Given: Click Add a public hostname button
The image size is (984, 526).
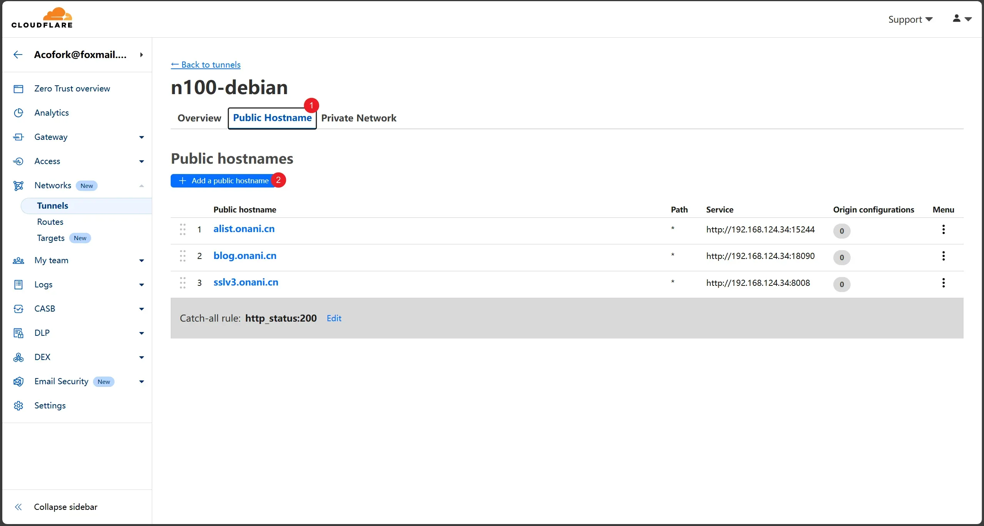Looking at the screenshot, I should pos(224,181).
